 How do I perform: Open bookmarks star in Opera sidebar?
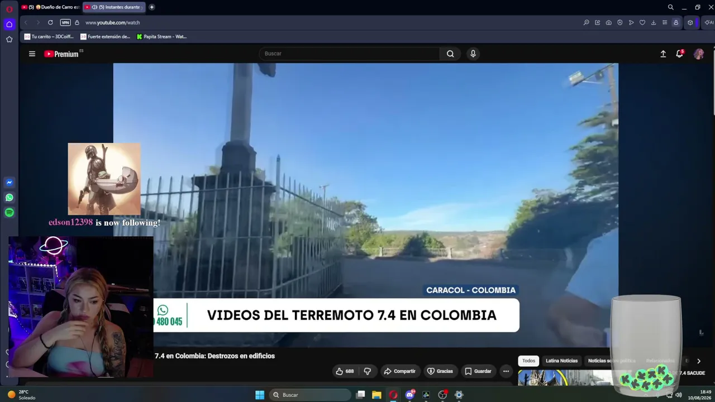[x=9, y=39]
